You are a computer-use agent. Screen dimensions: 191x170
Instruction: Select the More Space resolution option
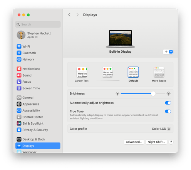pos(159,75)
